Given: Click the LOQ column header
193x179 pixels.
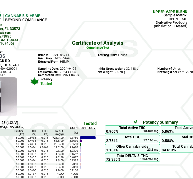Looking at the screenshot, I should tap(45, 132).
